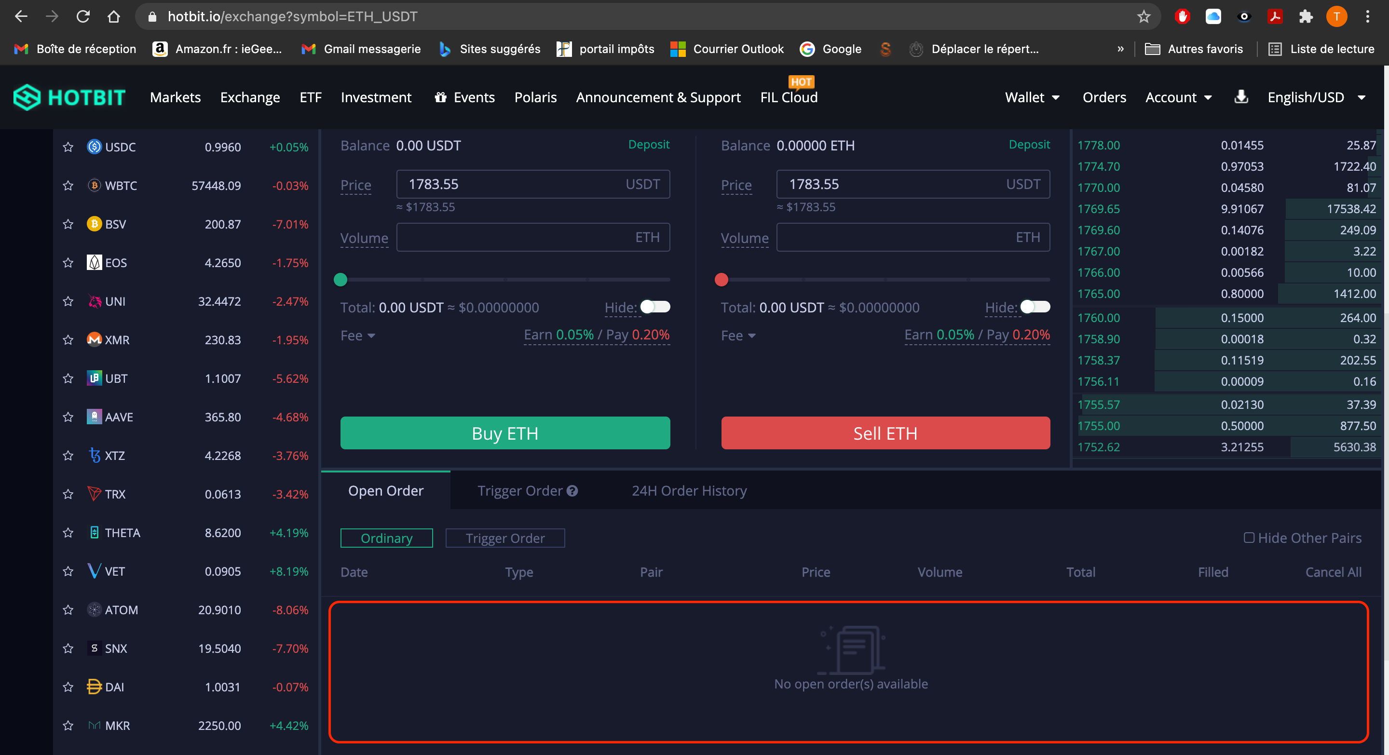Click the Trigger Order help icon
This screenshot has height=755, width=1389.
point(572,491)
